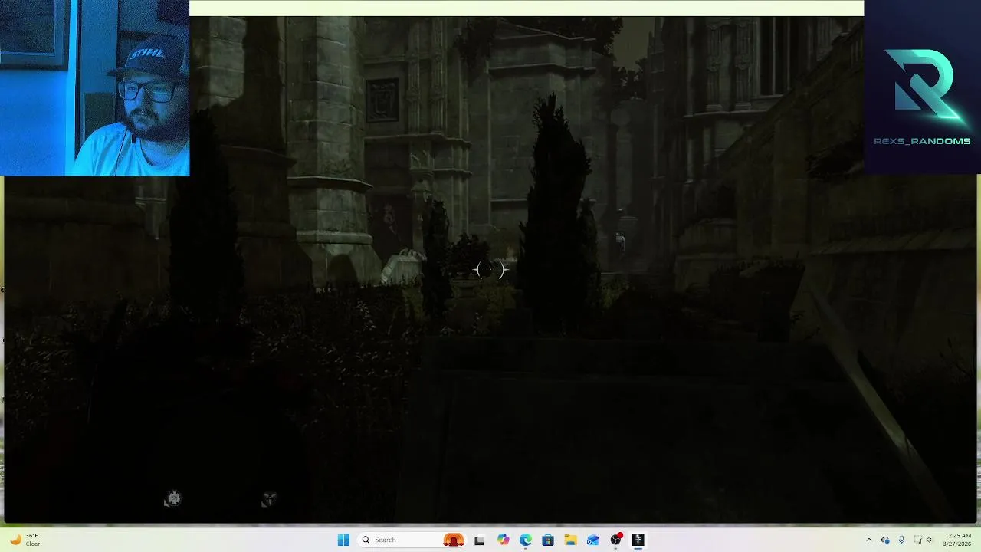981x552 pixels.
Task: Click the round emblem game HUD icon
Action: pyautogui.click(x=174, y=498)
